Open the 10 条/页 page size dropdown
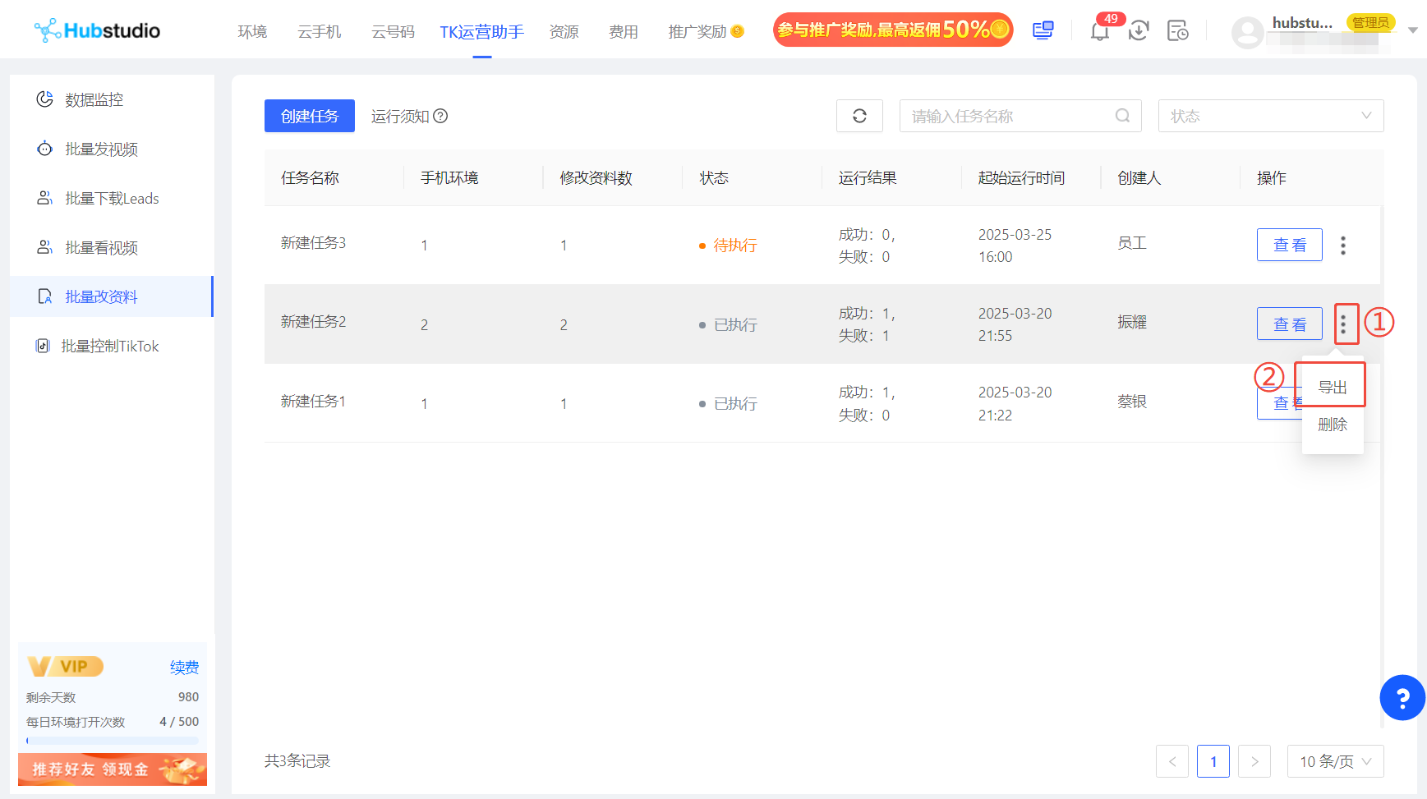 point(1335,761)
